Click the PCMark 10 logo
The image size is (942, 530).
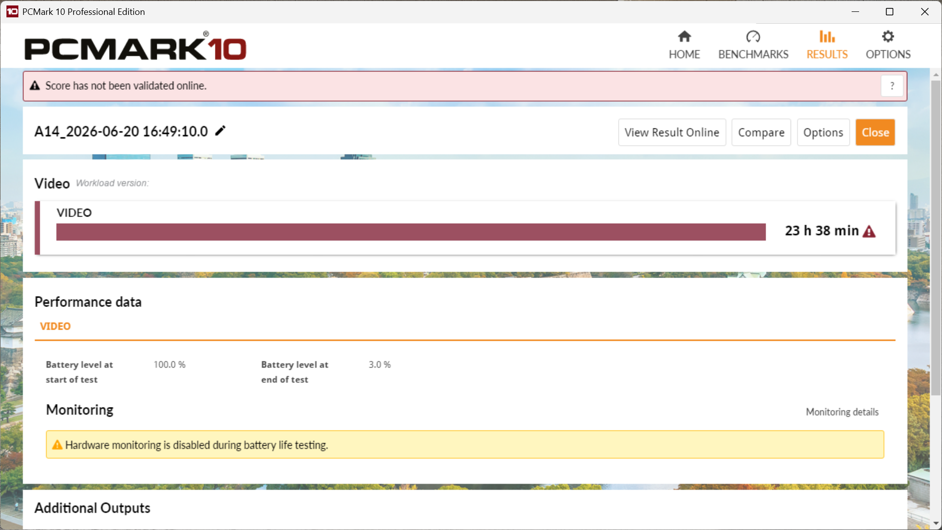[135, 46]
